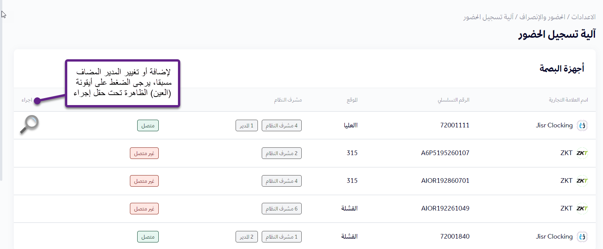This screenshot has width=603, height=249.
Task: Click the Jisr Clocking logo for device 72001840
Action: 582,237
